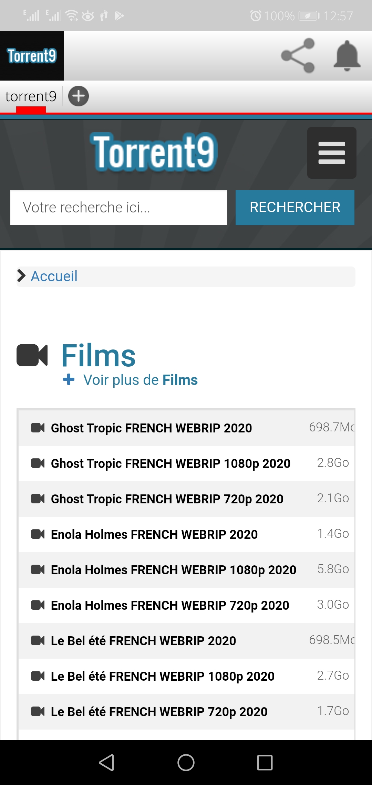Tap the Torrent9 app logo in the top-left corner
372x785 pixels.
click(32, 56)
